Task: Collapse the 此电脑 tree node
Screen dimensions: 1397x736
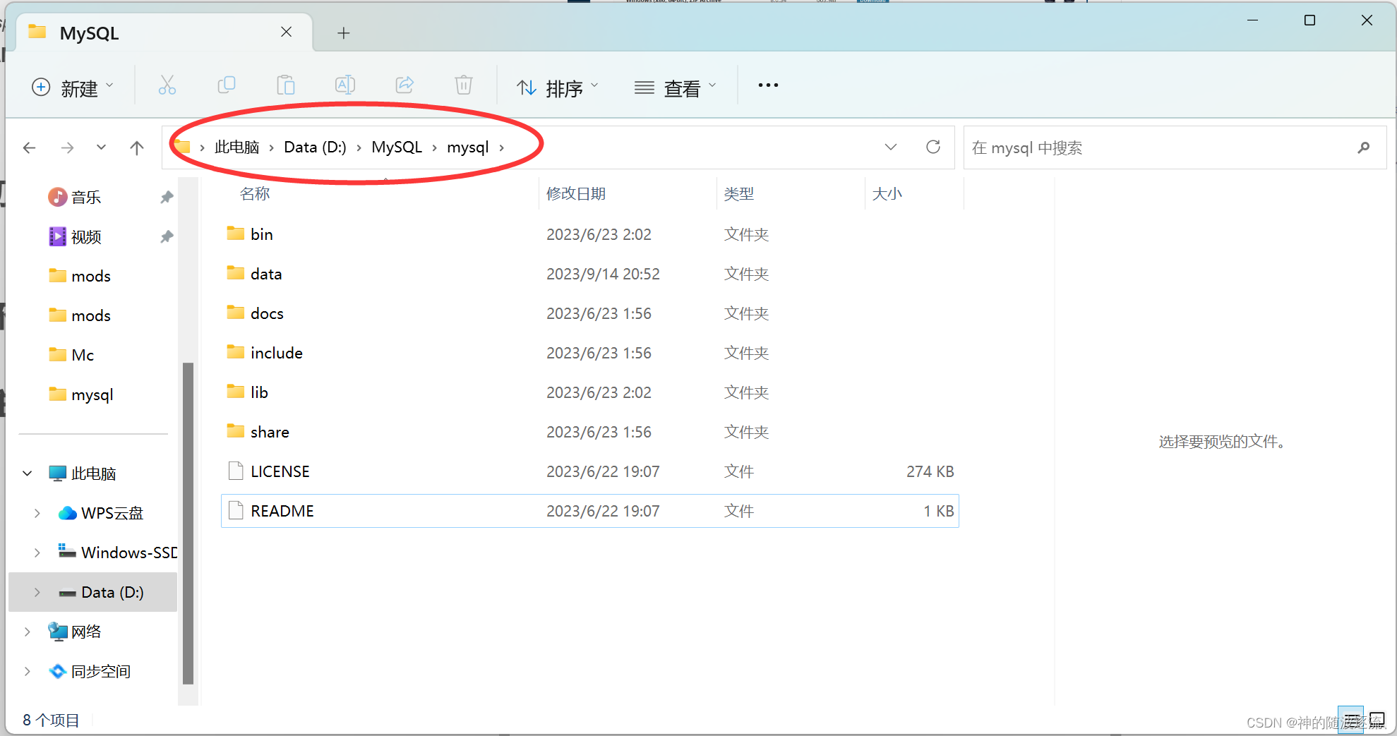Action: pos(28,473)
